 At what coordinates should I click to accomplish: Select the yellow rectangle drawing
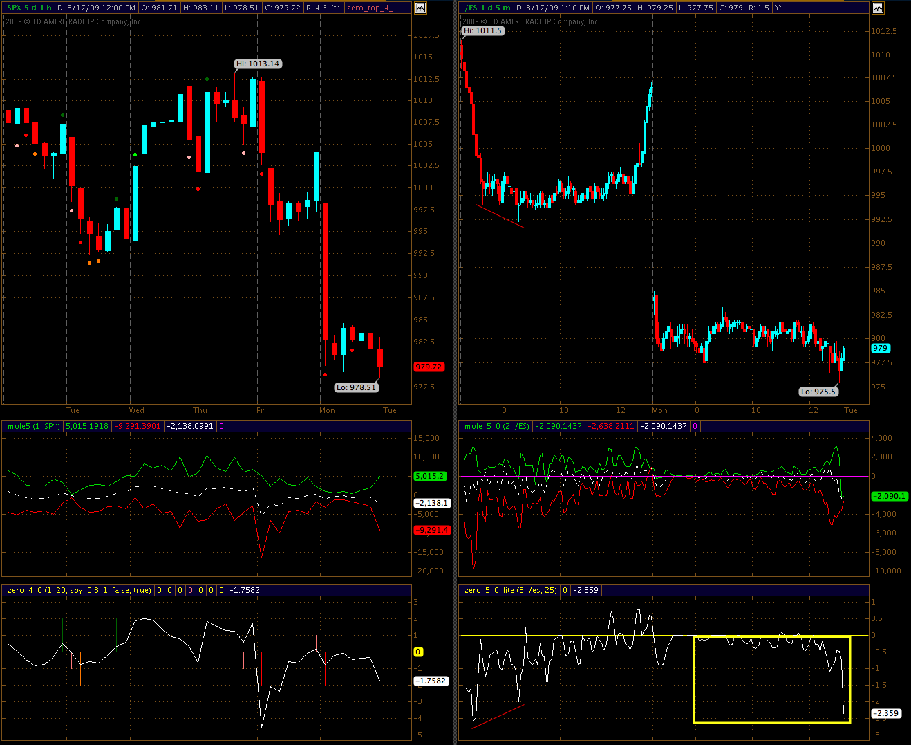coord(771,722)
